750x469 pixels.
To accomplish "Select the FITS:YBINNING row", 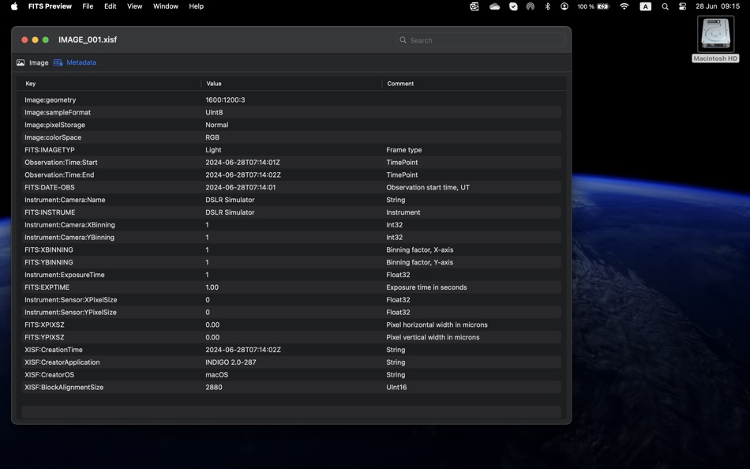I will pos(291,262).
